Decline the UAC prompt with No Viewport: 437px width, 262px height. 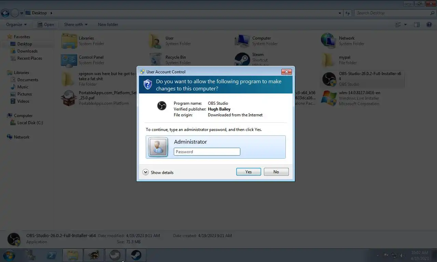click(x=276, y=172)
